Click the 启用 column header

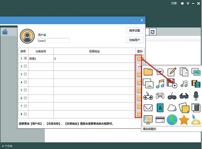coord(23,51)
